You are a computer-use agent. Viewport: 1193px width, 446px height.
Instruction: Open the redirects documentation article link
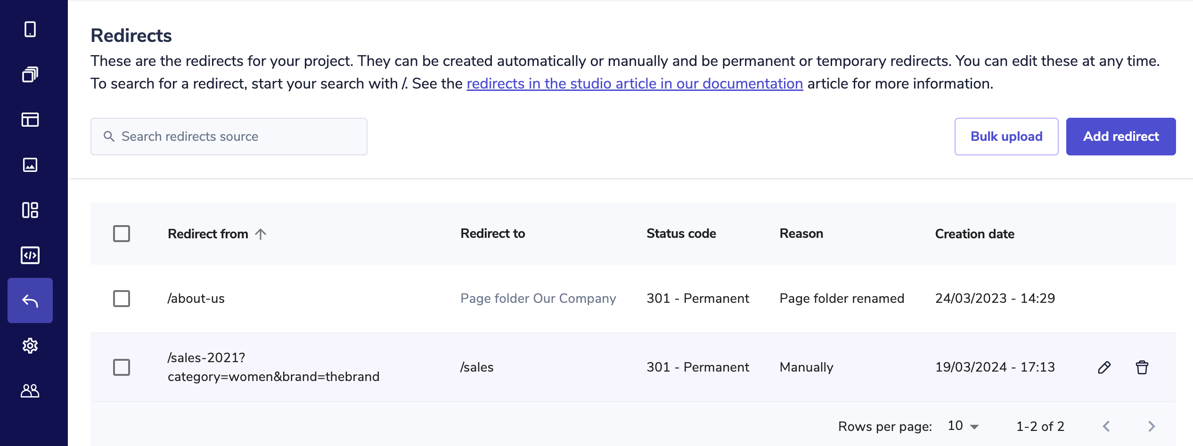[634, 84]
